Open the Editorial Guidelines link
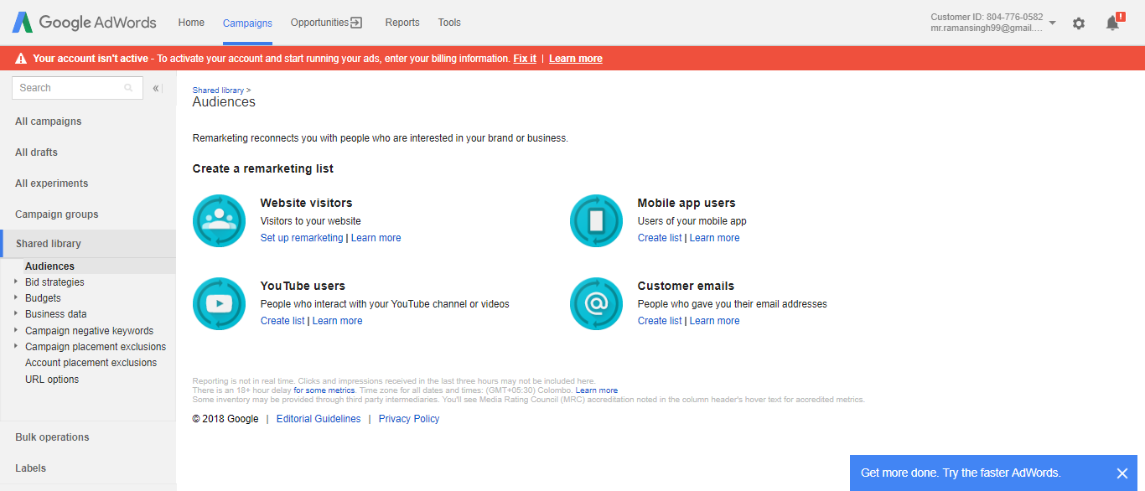1145x491 pixels. (x=319, y=419)
